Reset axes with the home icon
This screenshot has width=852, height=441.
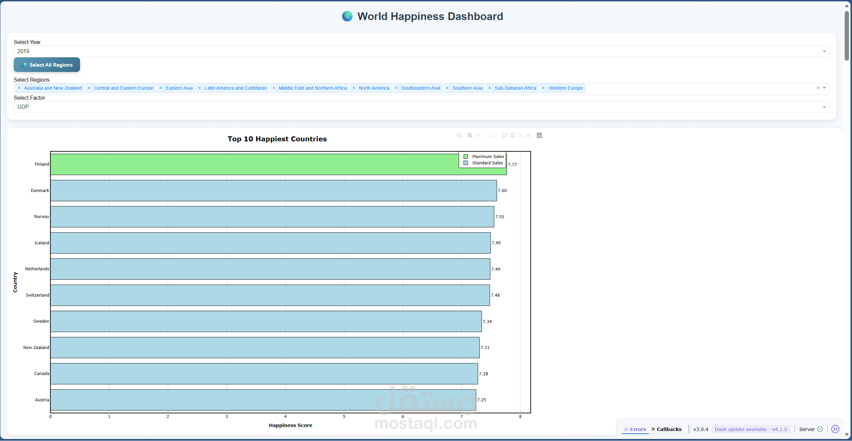tap(529, 135)
